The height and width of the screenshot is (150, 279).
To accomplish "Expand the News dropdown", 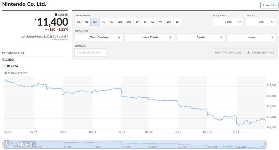I will (x=252, y=37).
